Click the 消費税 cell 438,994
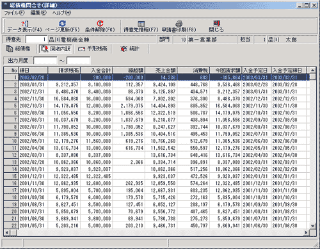320x249 pixels. [x=193, y=120]
